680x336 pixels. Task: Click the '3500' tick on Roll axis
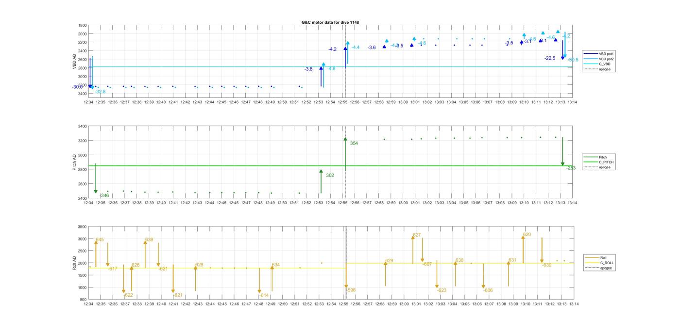pyautogui.click(x=83, y=227)
